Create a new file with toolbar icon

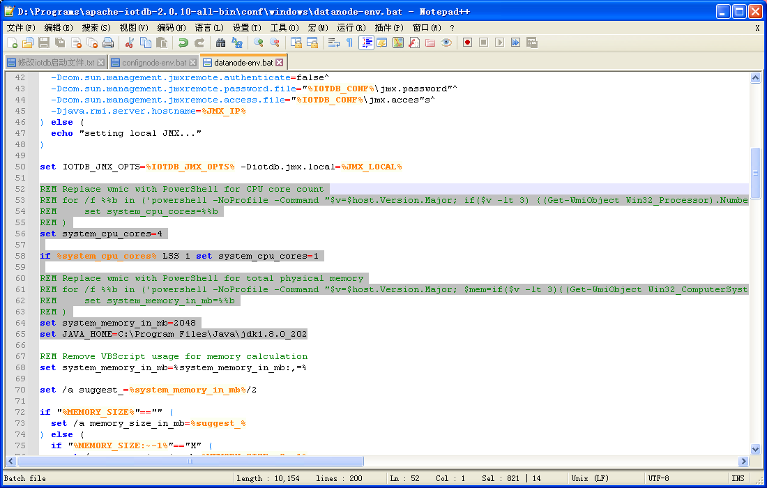click(x=13, y=43)
